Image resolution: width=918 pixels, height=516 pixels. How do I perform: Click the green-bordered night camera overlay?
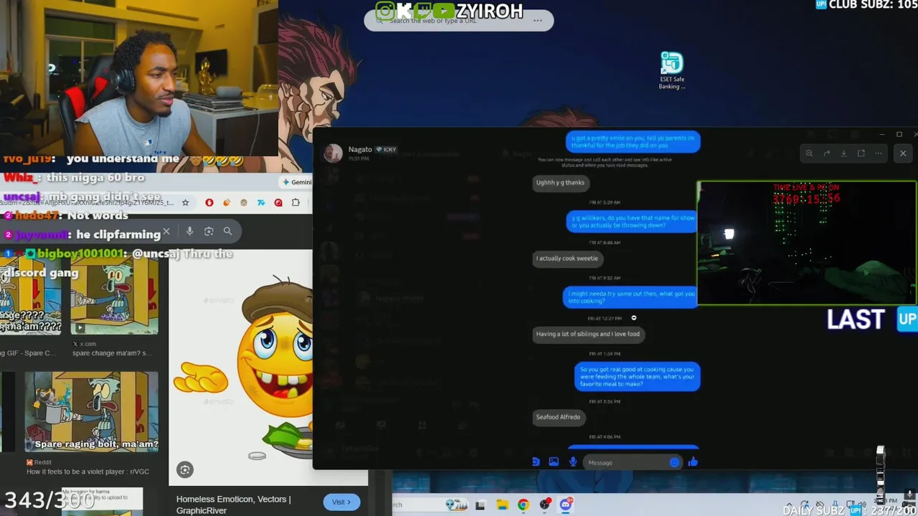(807, 243)
